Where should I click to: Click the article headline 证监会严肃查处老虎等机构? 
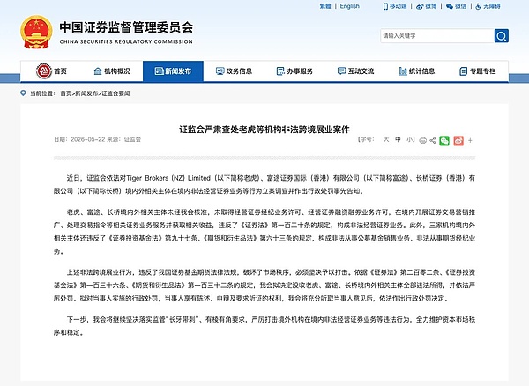click(x=264, y=130)
